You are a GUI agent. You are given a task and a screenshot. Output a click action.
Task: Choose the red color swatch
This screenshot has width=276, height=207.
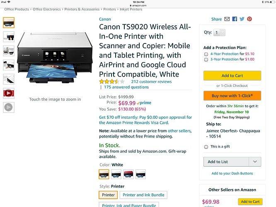pyautogui.click(x=128, y=174)
